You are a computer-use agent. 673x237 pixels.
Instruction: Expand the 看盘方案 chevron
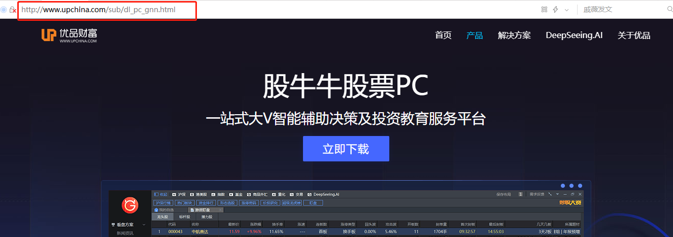(144, 224)
